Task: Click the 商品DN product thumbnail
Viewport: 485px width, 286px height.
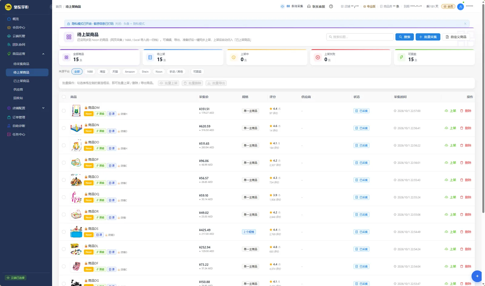Action: (x=76, y=128)
